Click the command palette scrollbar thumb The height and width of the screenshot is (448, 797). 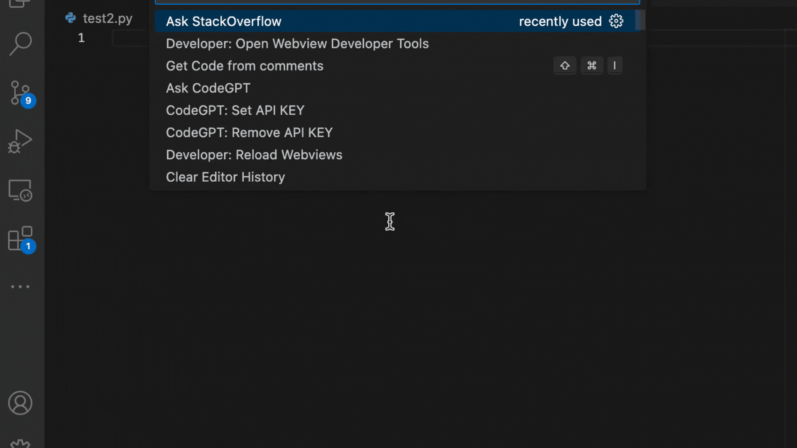point(640,20)
